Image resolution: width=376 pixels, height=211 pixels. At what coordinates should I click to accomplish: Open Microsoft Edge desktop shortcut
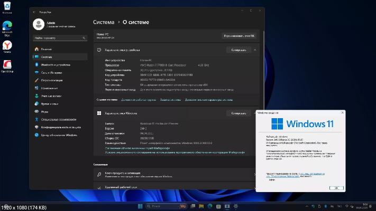(7, 28)
